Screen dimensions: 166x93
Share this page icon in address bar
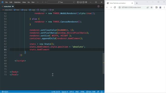click(x=148, y=7)
